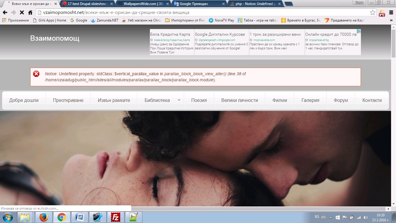Show hidden system tray icons
The image size is (396, 223).
(330, 217)
